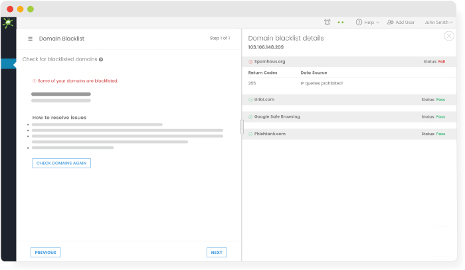This screenshot has height=270, width=465.
Task: Select the highlighted blue sidebar tab
Action: point(8,64)
